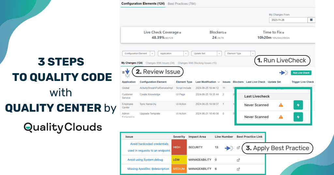Click the UI Page element type cell
Screen dimensions: 334x175
180,94
